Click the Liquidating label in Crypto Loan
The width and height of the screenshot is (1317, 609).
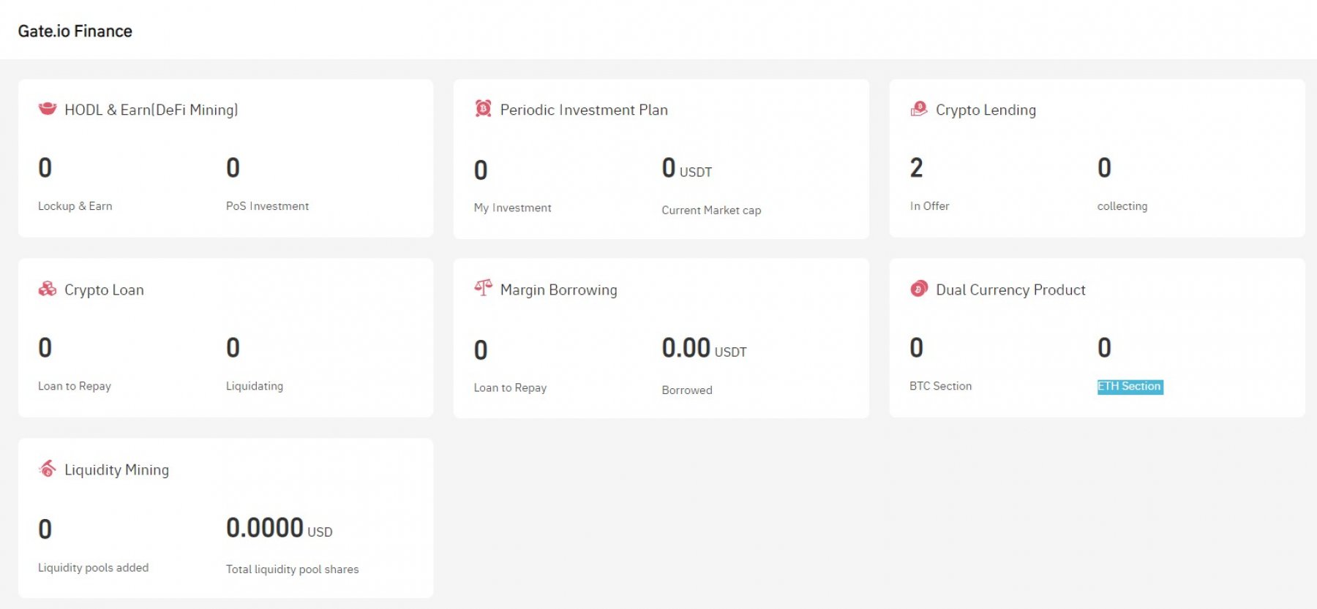(x=254, y=386)
